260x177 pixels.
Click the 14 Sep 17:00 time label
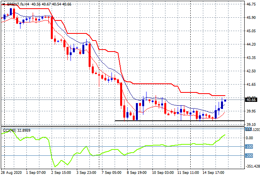pos(213,173)
